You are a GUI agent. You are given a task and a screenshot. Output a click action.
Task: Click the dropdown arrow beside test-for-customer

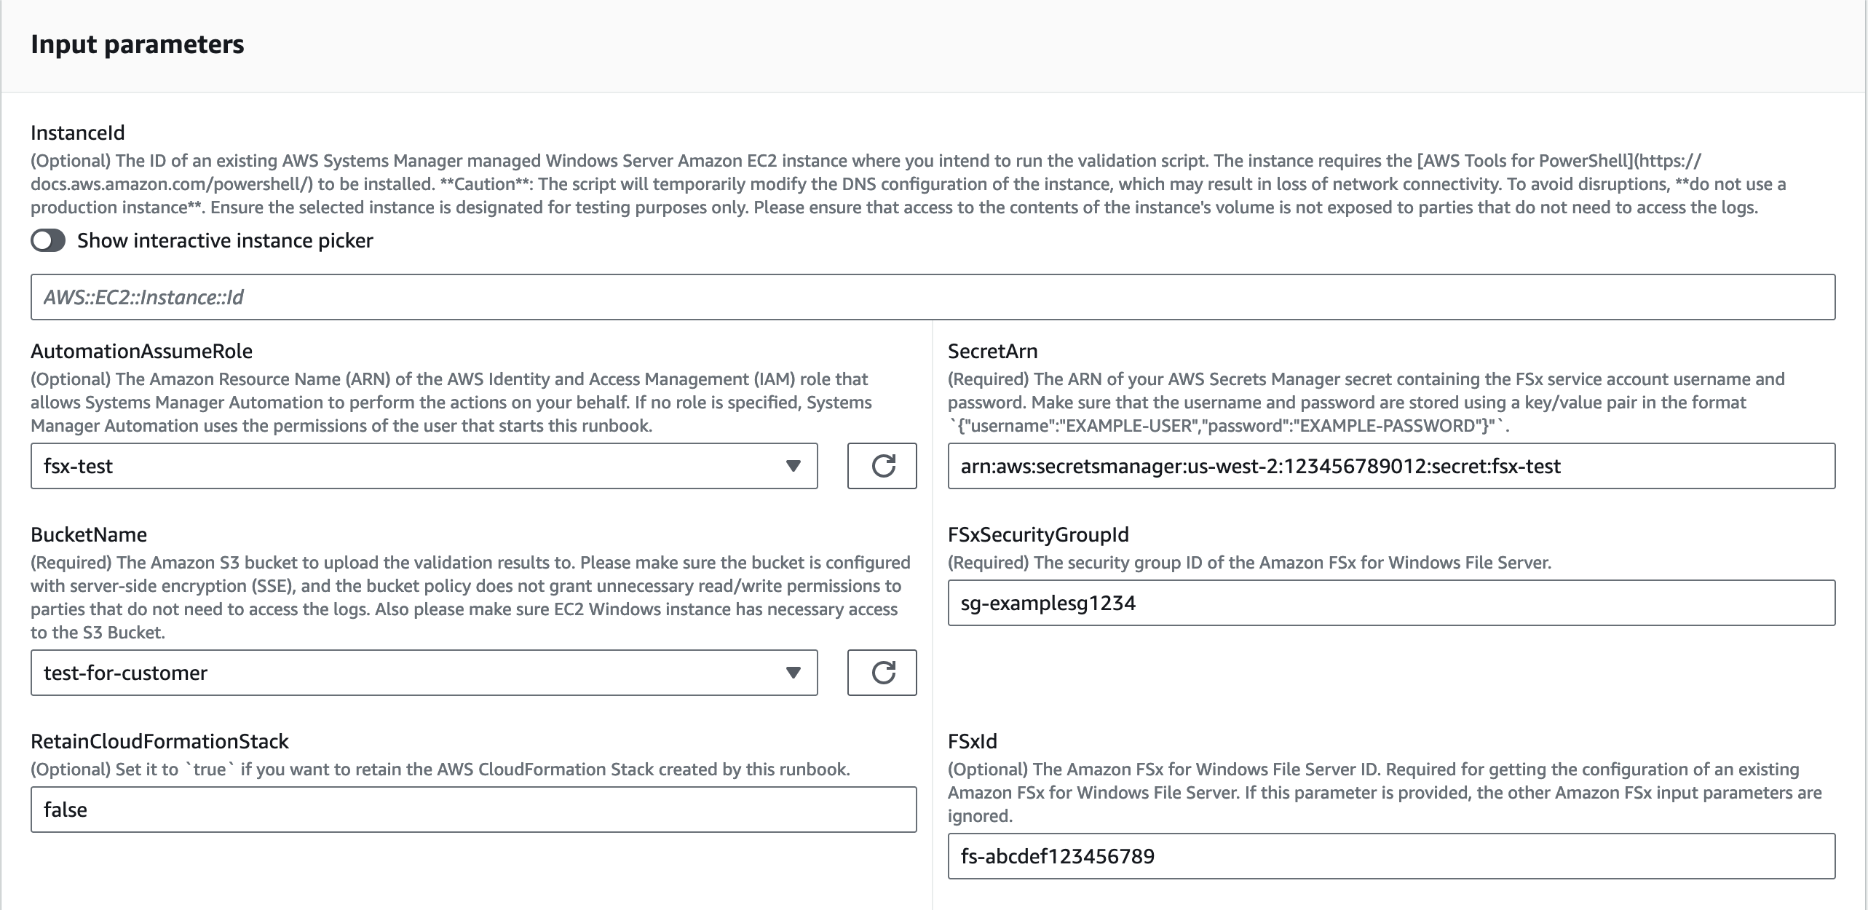(795, 673)
